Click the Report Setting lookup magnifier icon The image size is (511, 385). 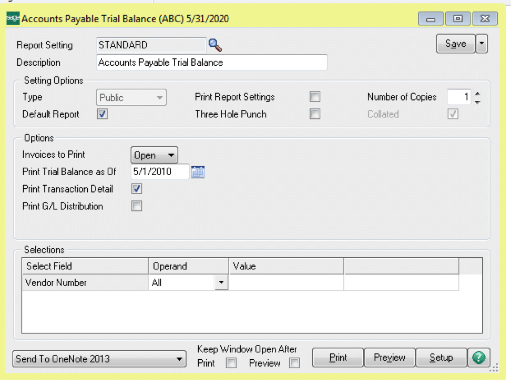pos(215,45)
